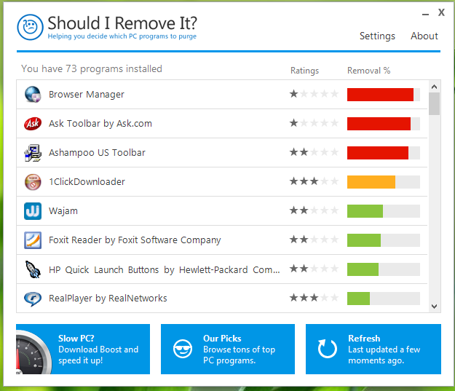
Task: Click Browser Manager red removal percentage bar
Action: [384, 95]
